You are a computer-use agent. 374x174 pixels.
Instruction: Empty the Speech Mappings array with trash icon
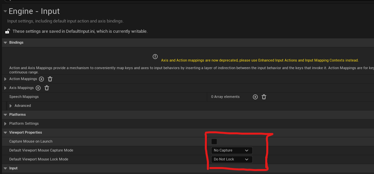264,97
